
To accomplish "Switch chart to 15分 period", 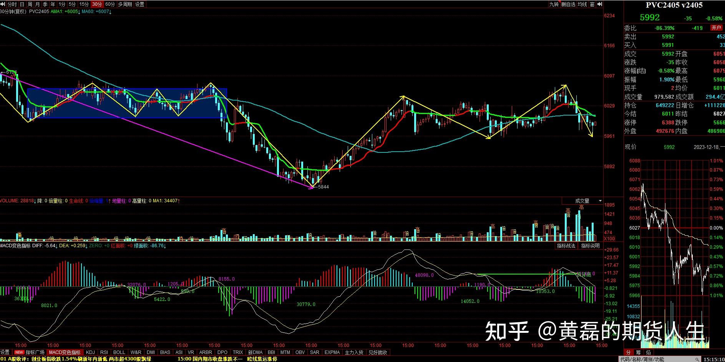I will (84, 4).
